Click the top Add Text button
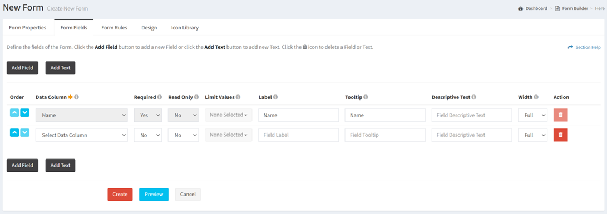The height and width of the screenshot is (214, 607). click(x=61, y=68)
